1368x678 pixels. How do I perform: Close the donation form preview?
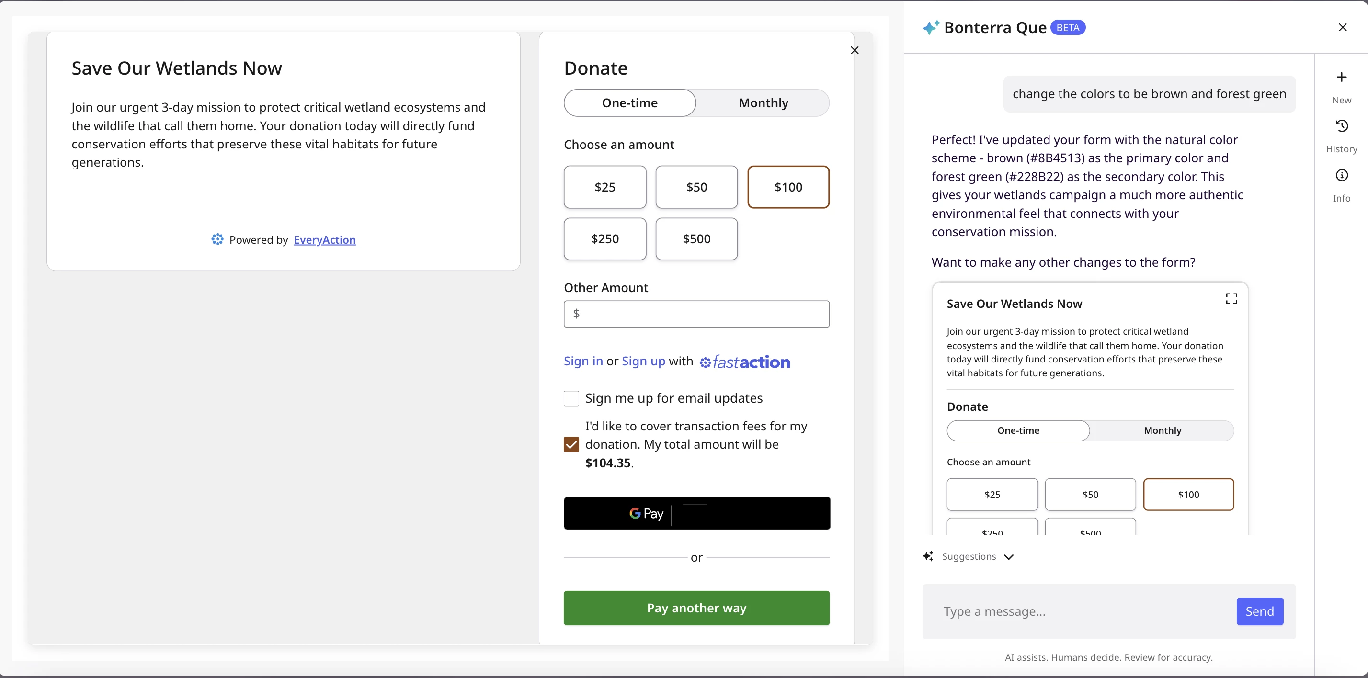[x=855, y=50]
